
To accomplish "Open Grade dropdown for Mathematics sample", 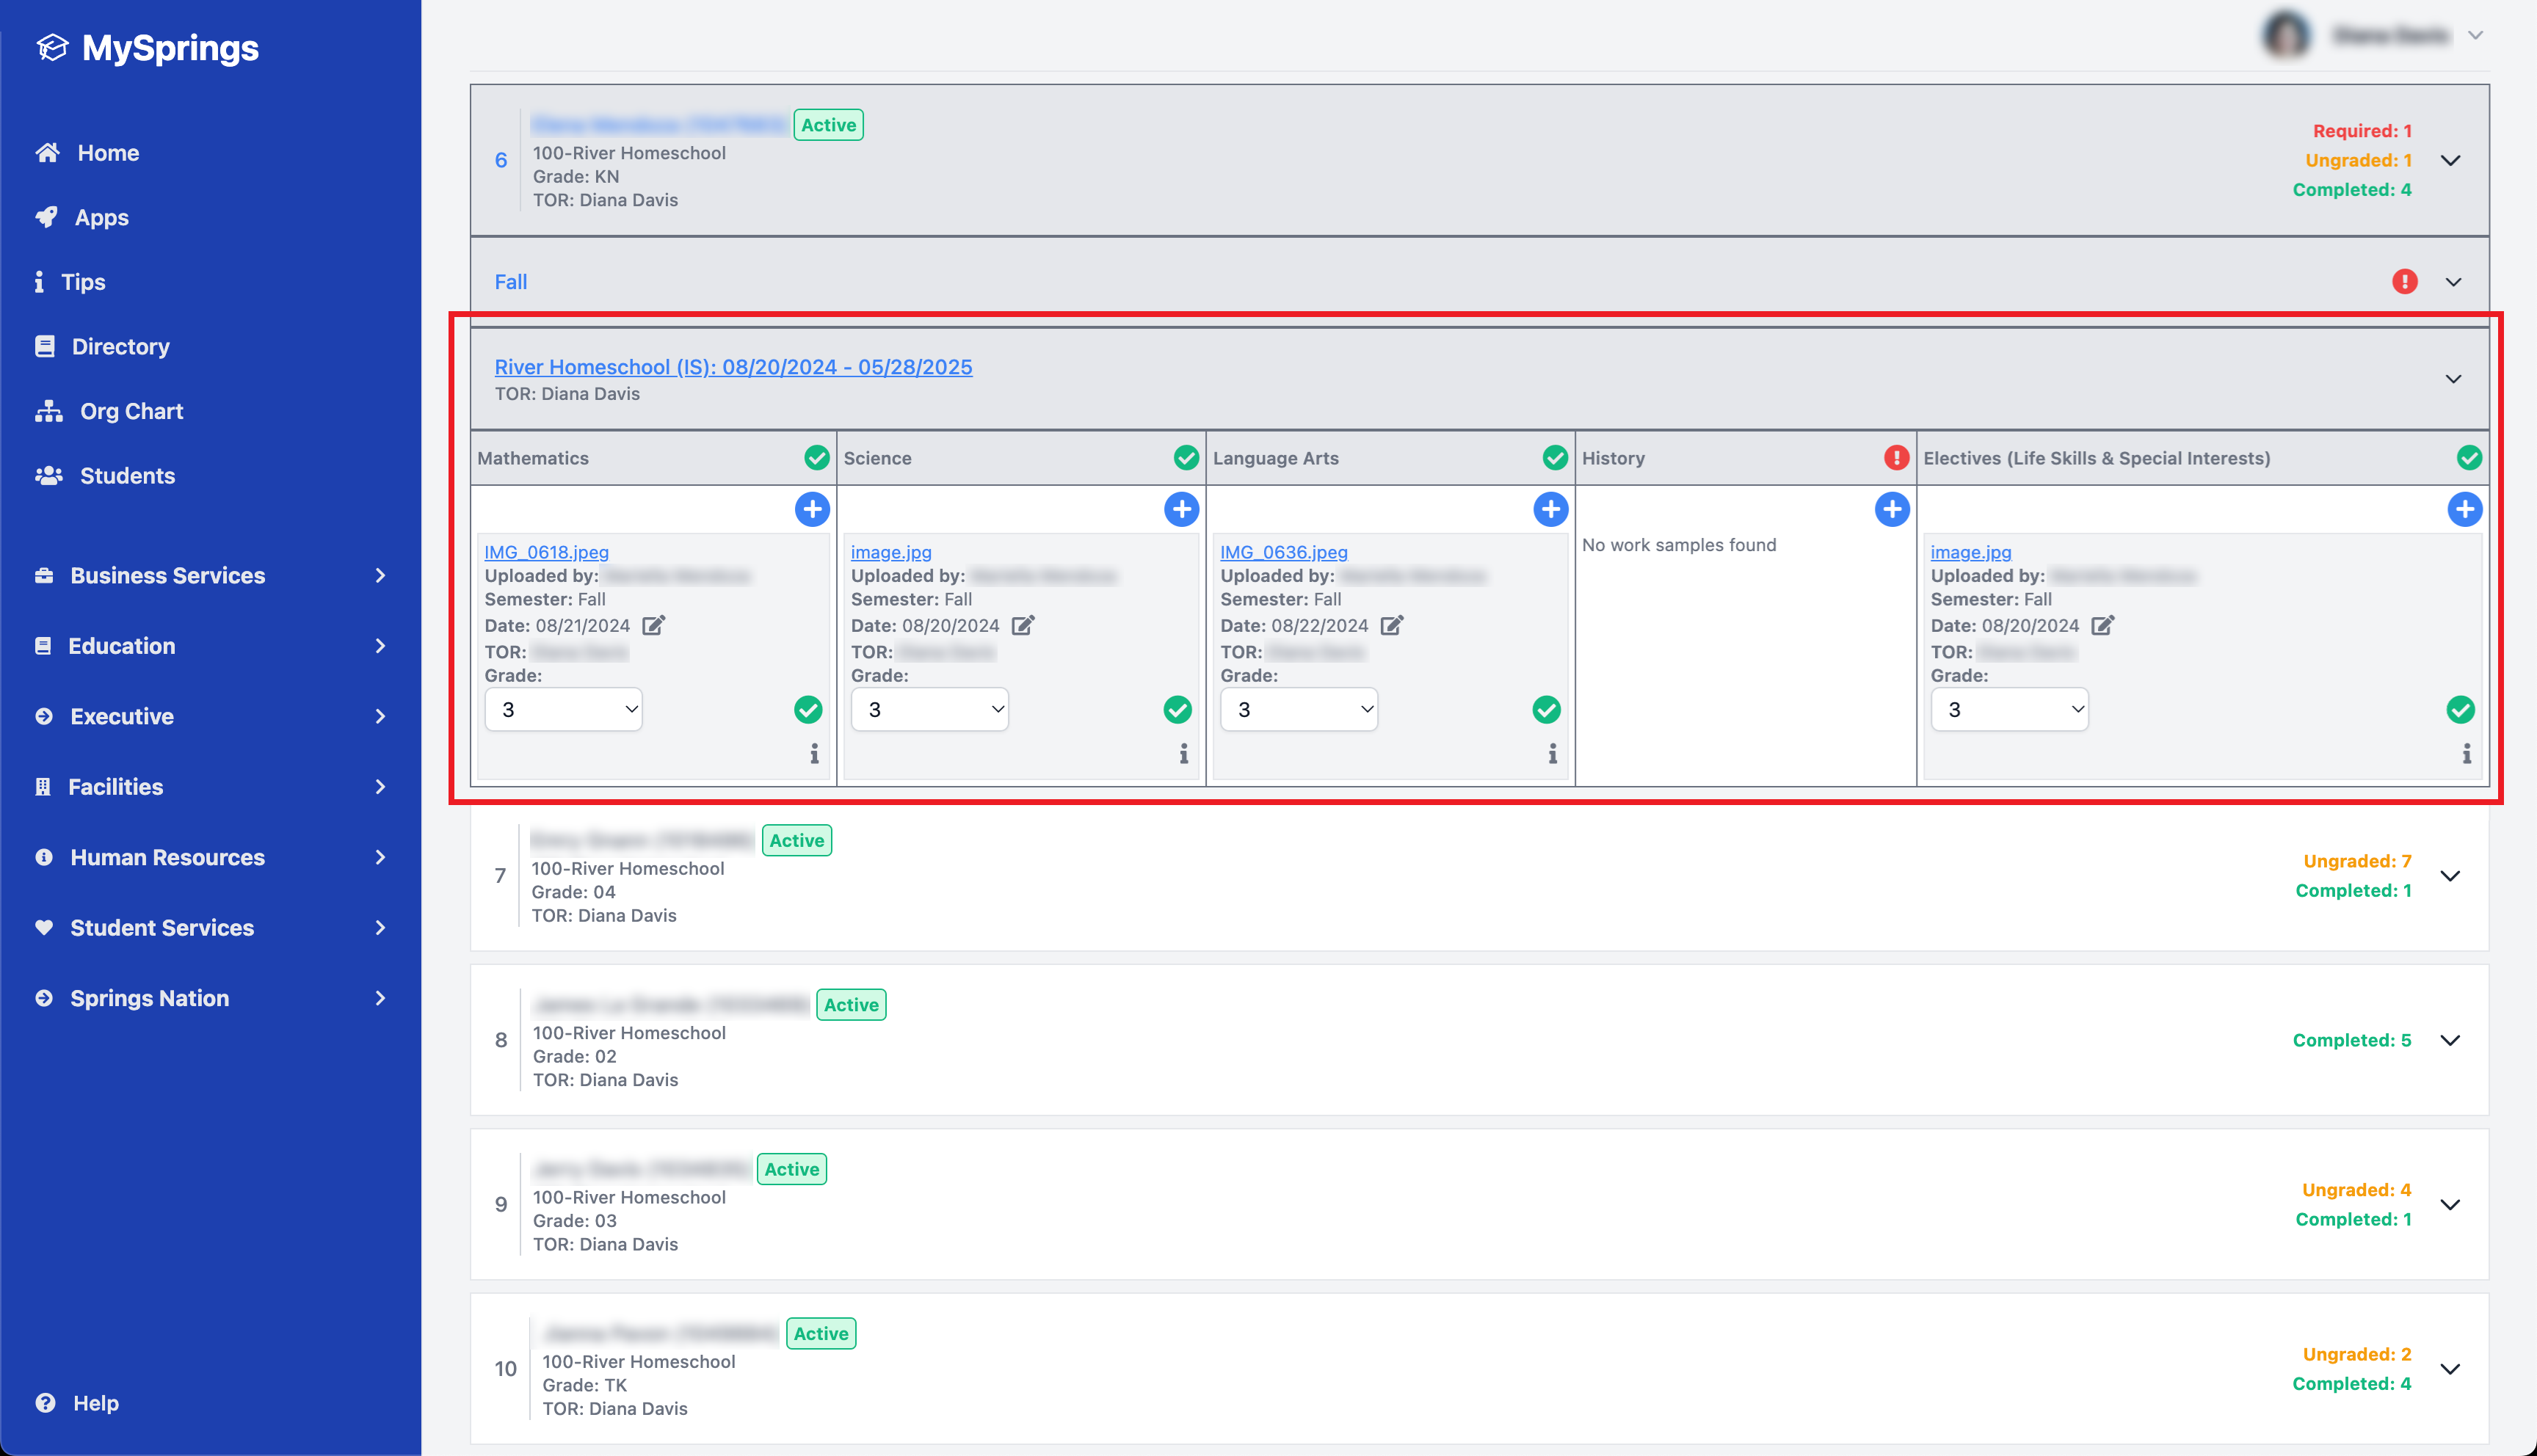I will click(563, 710).
